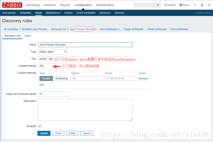Open Host prototypes link
Image resolution: width=213 pixels, height=142 pixels.
click(179, 29)
